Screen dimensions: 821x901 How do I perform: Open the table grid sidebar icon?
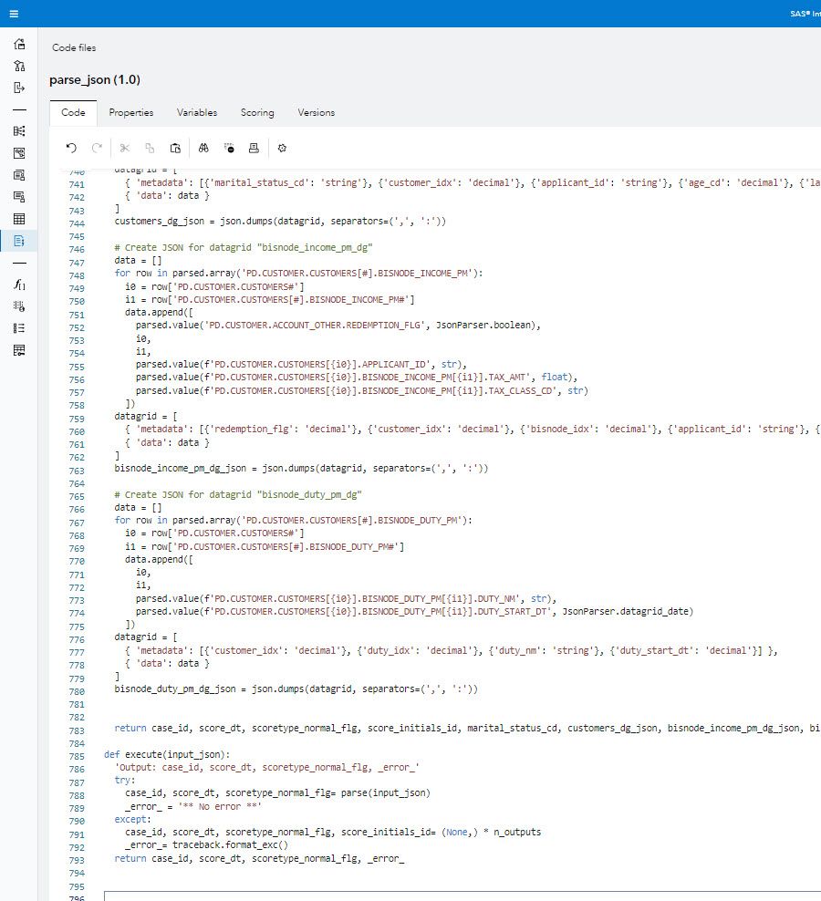(x=19, y=219)
